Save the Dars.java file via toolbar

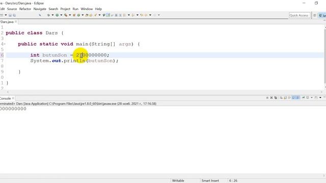pos(10,15)
